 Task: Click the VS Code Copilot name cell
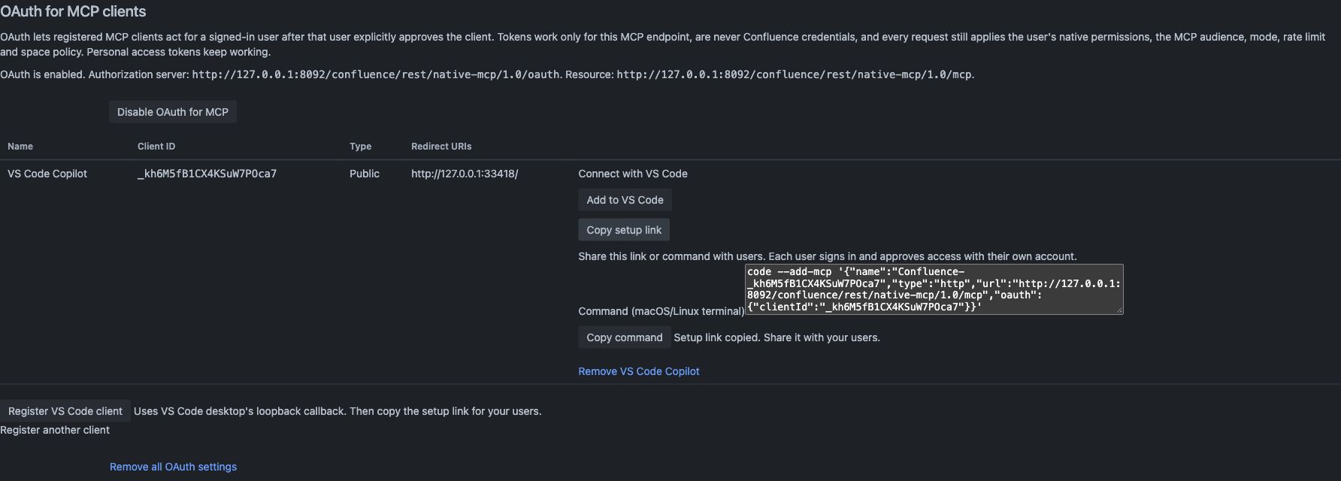47,174
